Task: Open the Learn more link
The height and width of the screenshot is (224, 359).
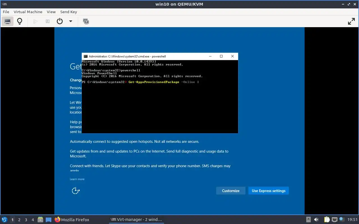Action: [77, 179]
